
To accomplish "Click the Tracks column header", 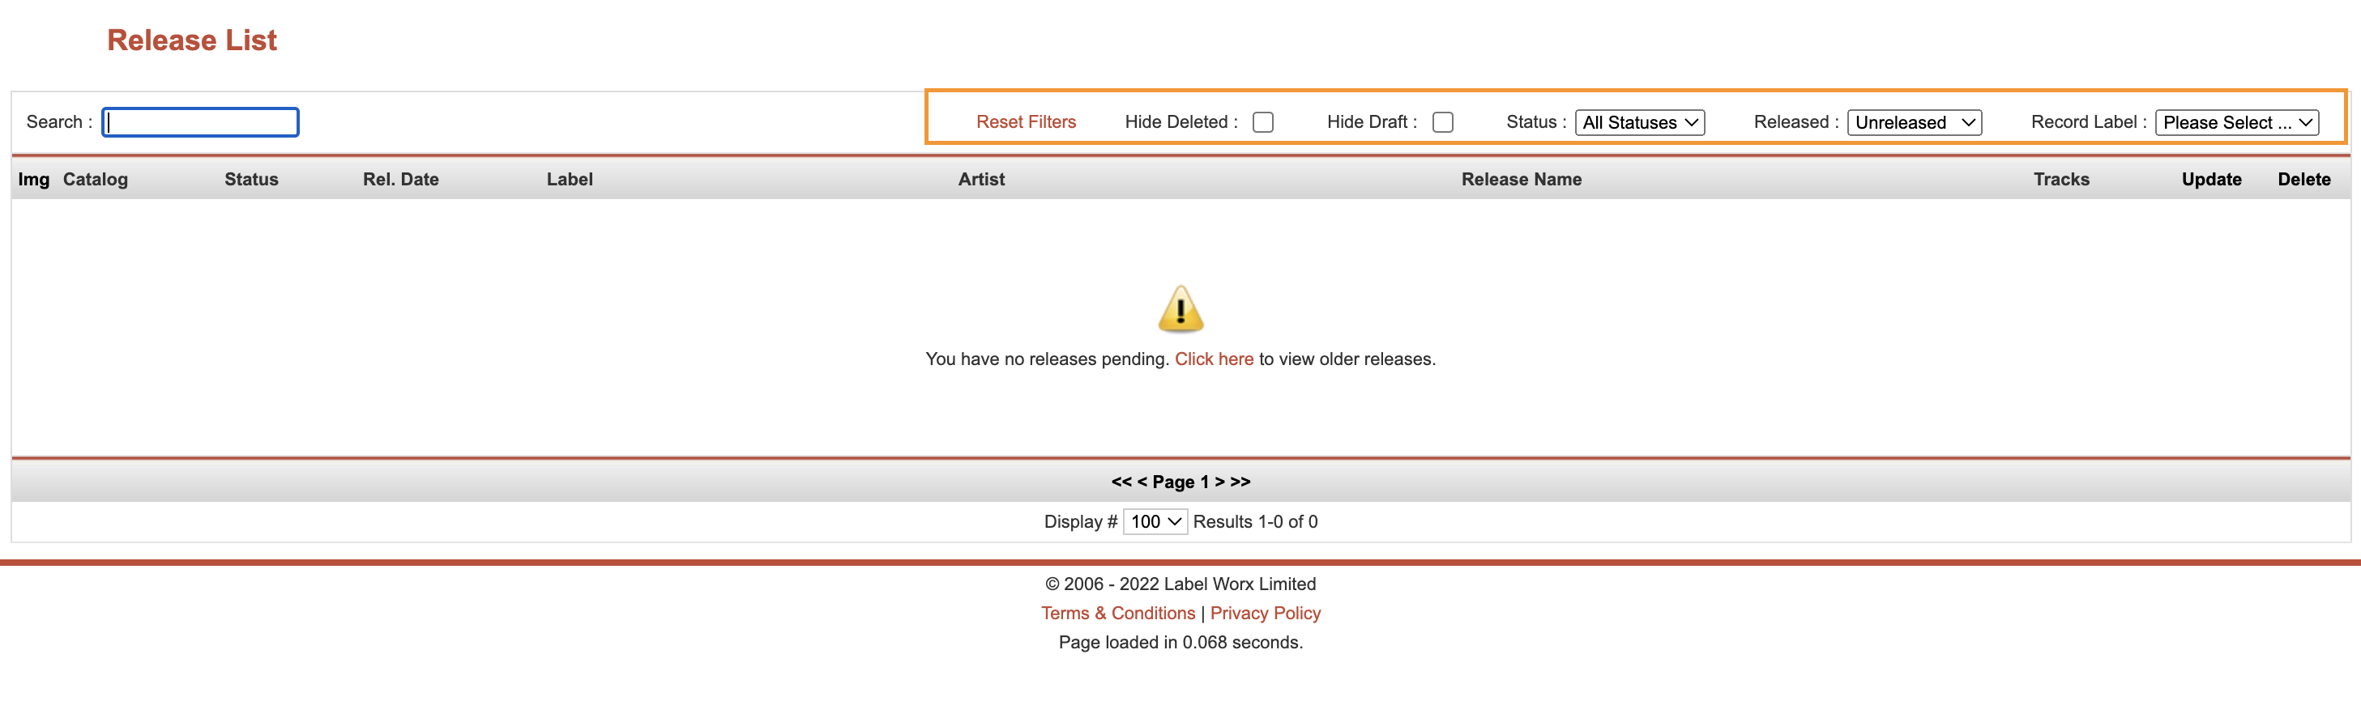I will click(2060, 180).
